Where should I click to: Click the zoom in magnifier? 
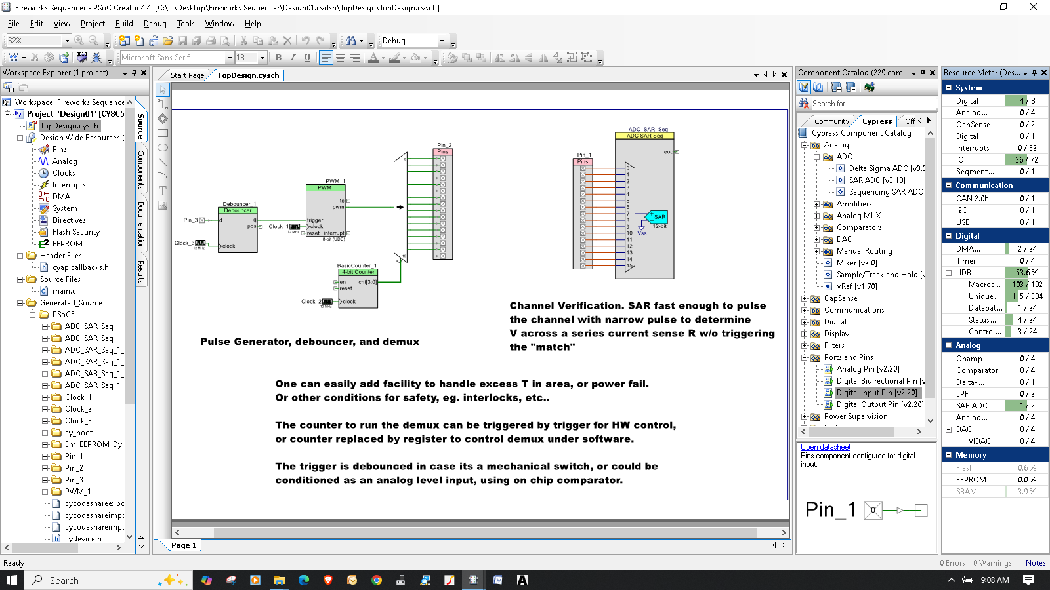tap(79, 41)
